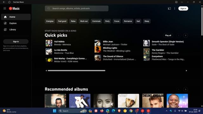Open the title bar app extensions icon

[x=176, y=2]
